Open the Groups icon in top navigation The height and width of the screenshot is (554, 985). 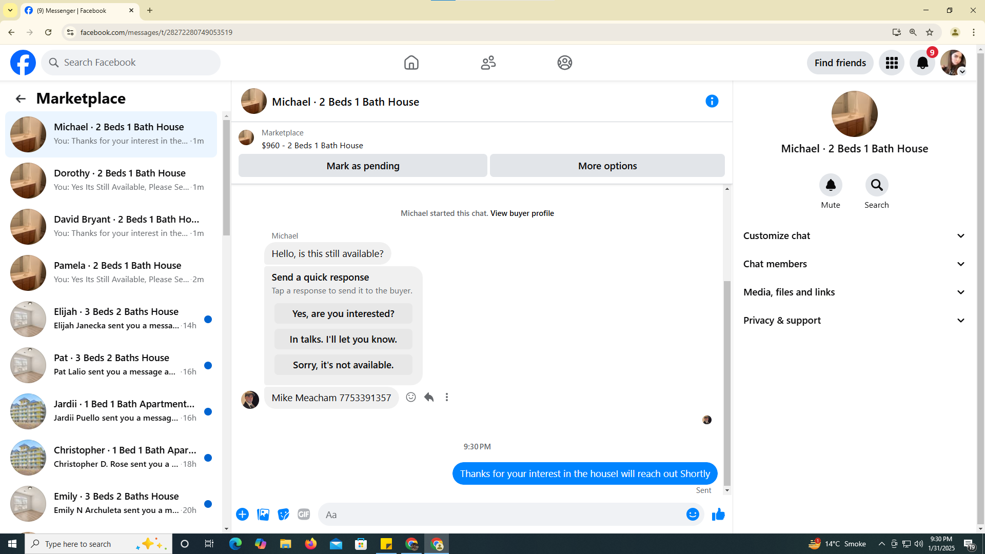click(565, 63)
